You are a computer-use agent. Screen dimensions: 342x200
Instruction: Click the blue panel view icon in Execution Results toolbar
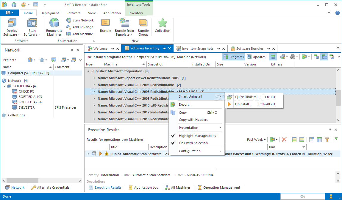311,140
